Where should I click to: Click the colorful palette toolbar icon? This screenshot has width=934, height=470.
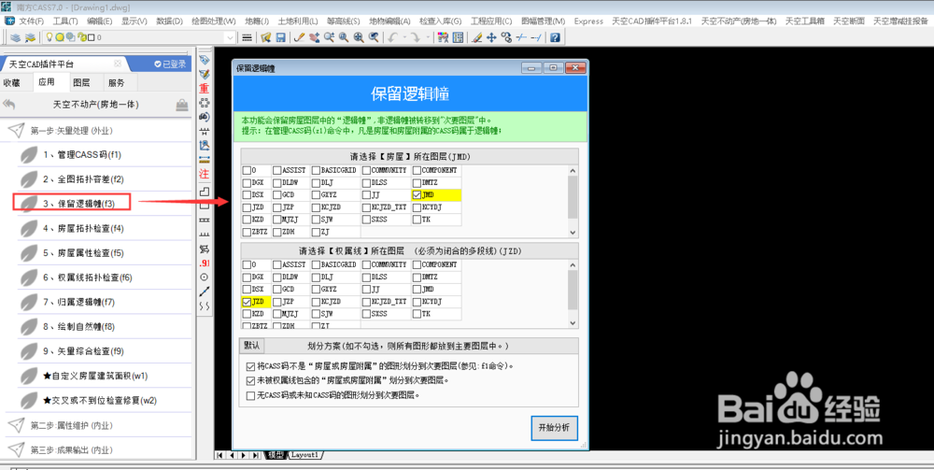point(443,37)
